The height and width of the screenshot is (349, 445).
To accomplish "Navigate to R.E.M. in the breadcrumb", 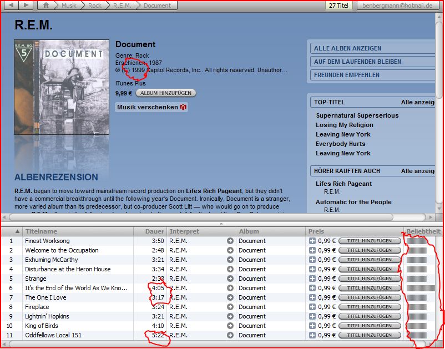I will 122,6.
